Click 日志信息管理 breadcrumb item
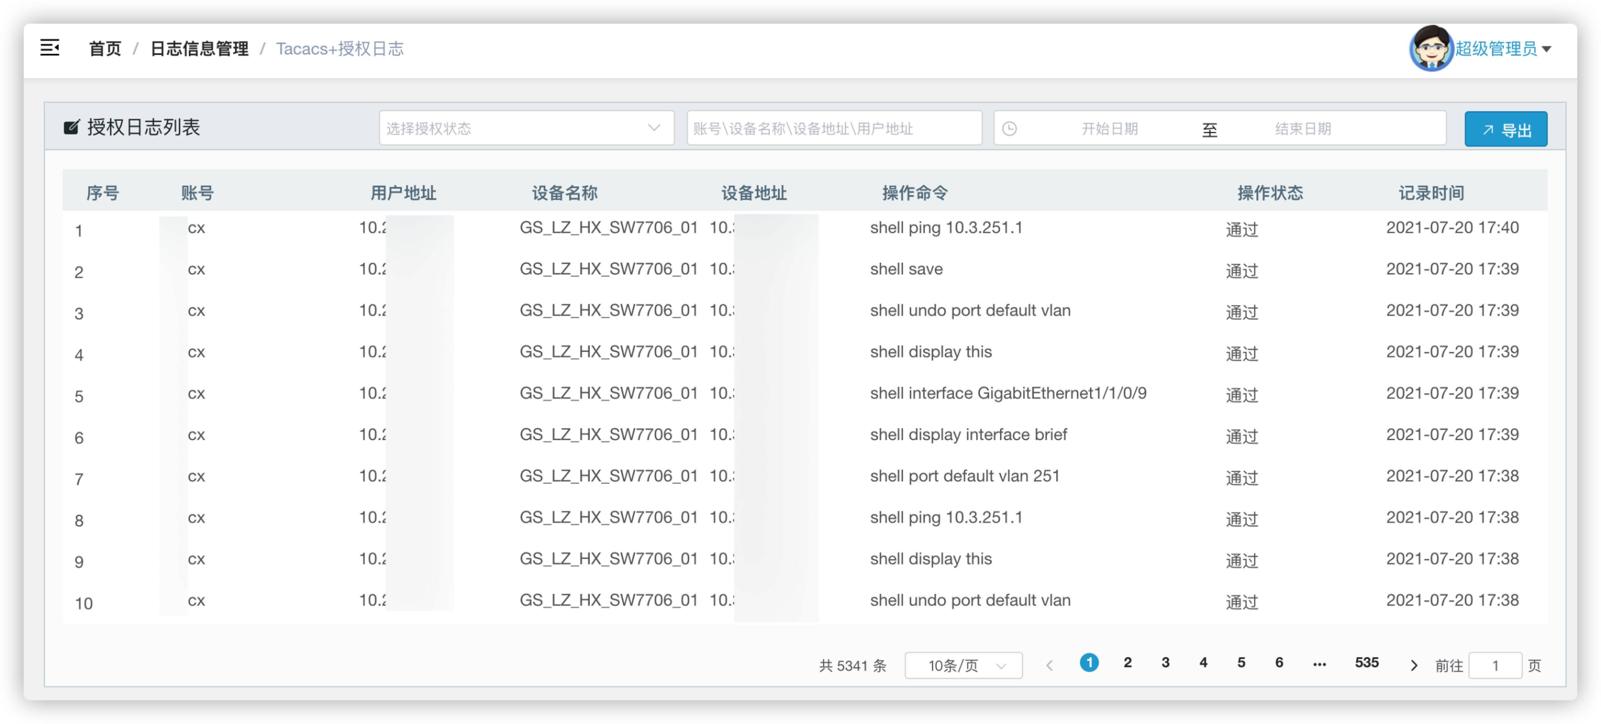 pyautogui.click(x=199, y=48)
